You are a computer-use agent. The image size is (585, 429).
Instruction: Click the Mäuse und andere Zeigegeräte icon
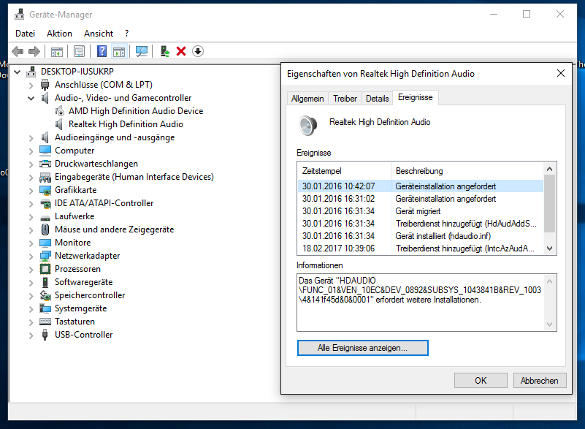pyautogui.click(x=45, y=229)
